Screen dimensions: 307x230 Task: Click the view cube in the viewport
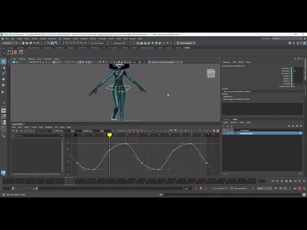click(x=211, y=73)
